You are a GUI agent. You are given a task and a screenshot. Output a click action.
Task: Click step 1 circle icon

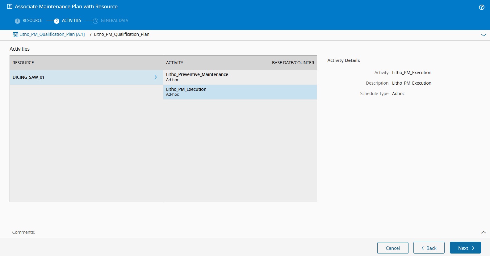click(x=17, y=21)
